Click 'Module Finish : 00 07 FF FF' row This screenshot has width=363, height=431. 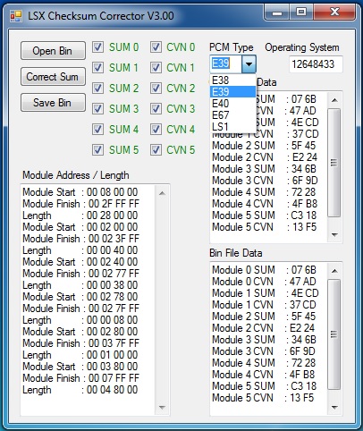tap(80, 378)
